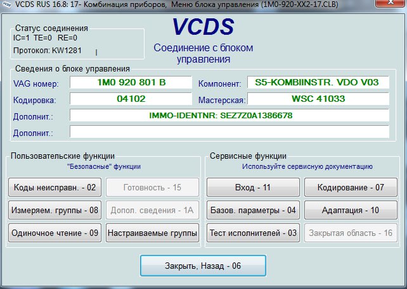Click Статус соединения group title

(x=51, y=28)
